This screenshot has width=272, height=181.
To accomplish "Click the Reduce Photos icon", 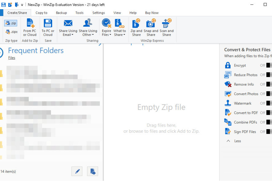I will pos(228,75).
